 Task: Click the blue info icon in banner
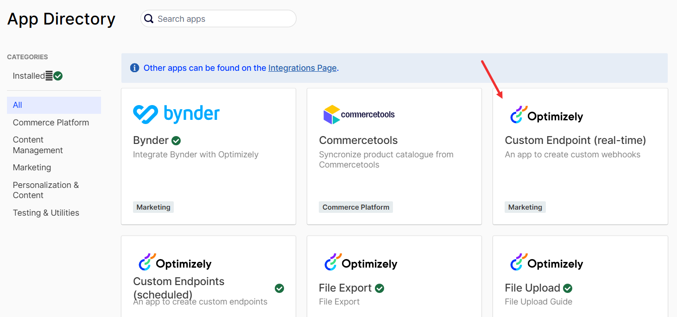(135, 68)
